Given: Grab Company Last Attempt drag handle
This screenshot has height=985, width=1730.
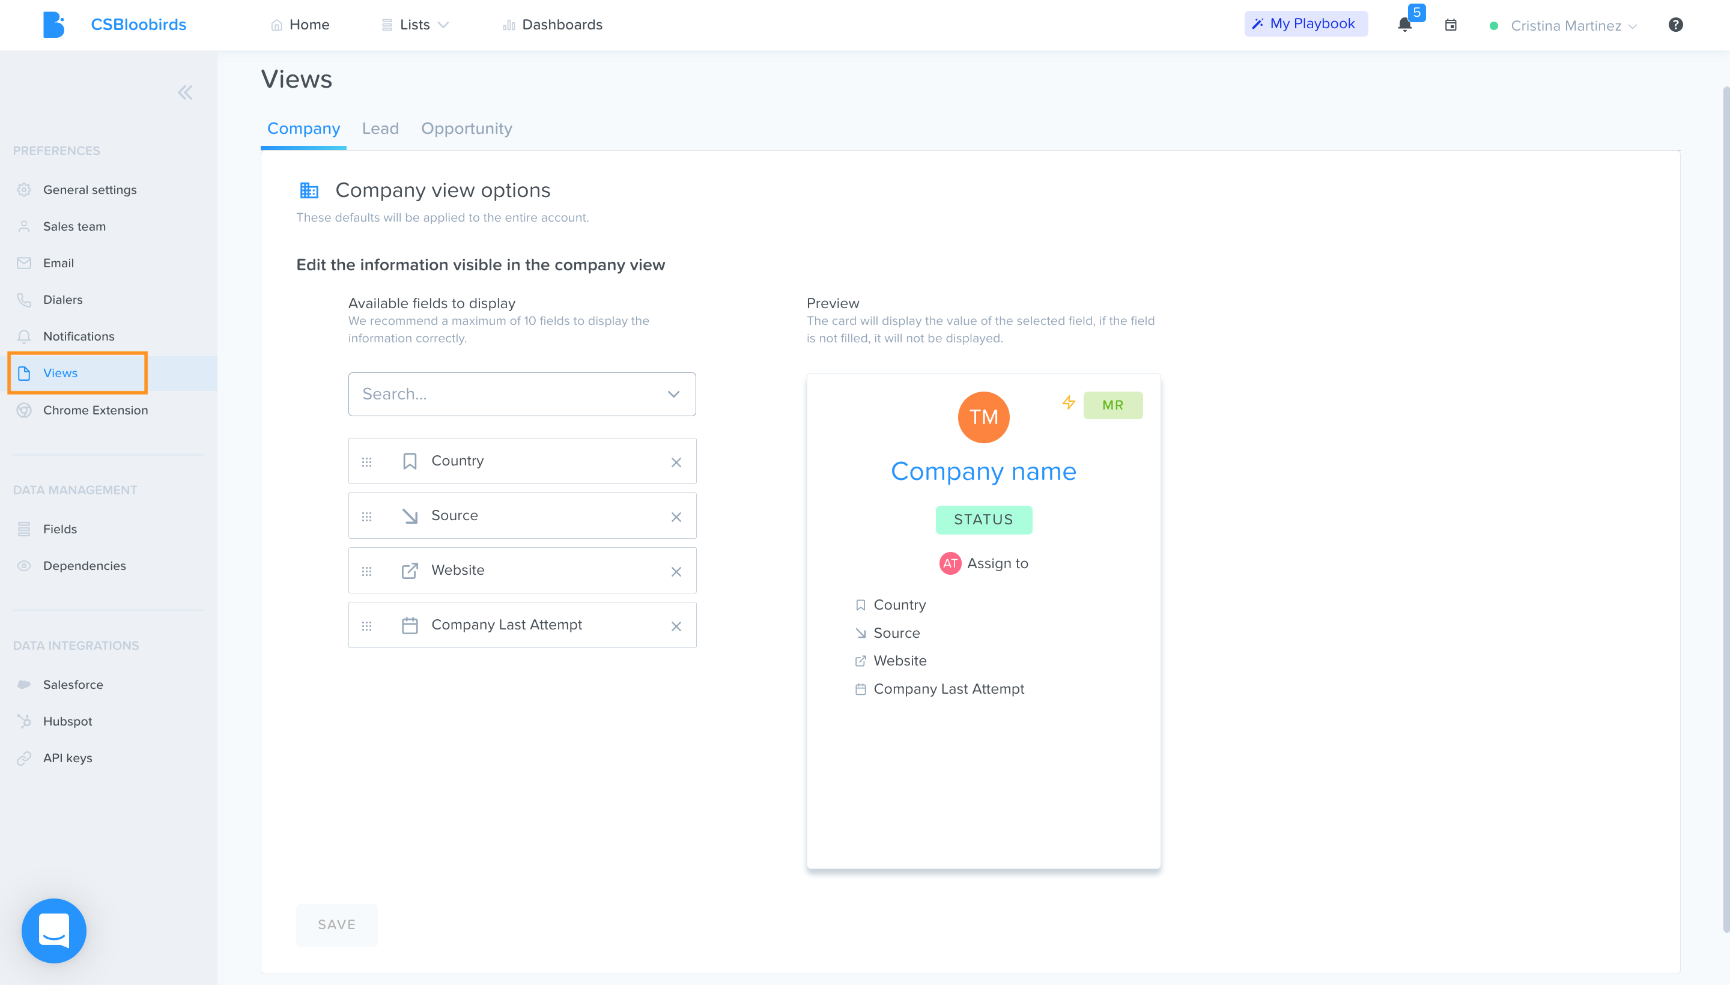Looking at the screenshot, I should [x=366, y=626].
